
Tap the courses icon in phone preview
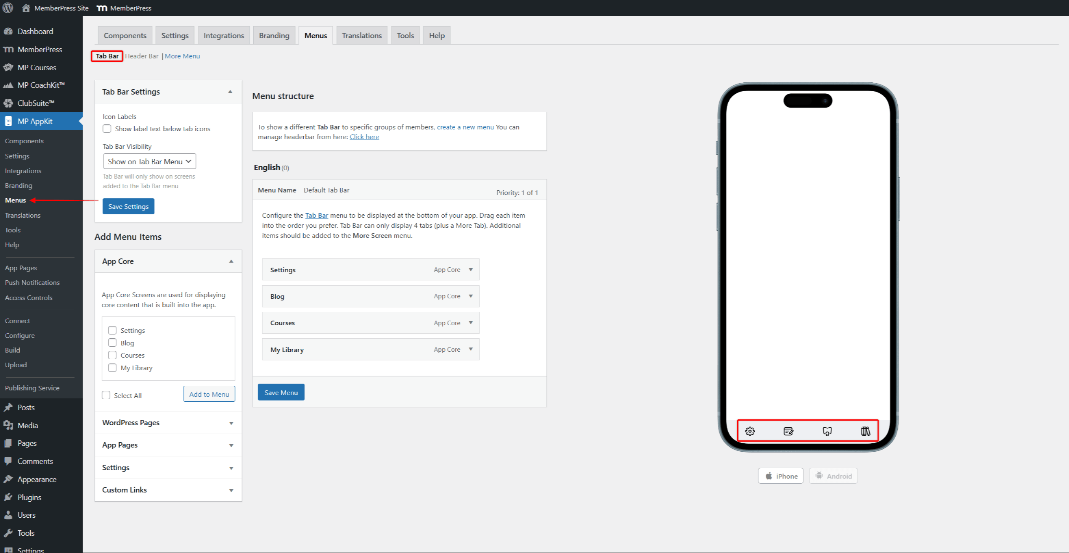(827, 431)
